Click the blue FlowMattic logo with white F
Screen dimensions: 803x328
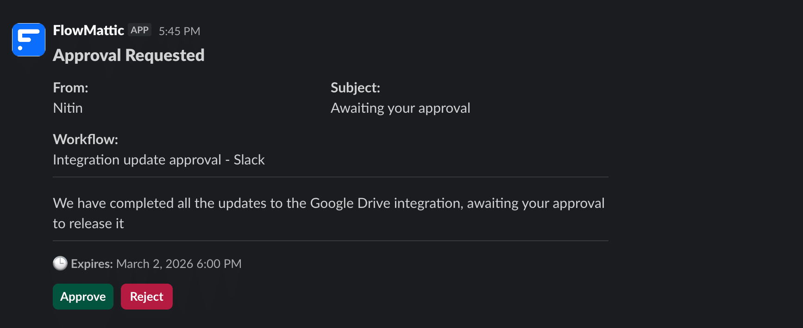coord(28,40)
